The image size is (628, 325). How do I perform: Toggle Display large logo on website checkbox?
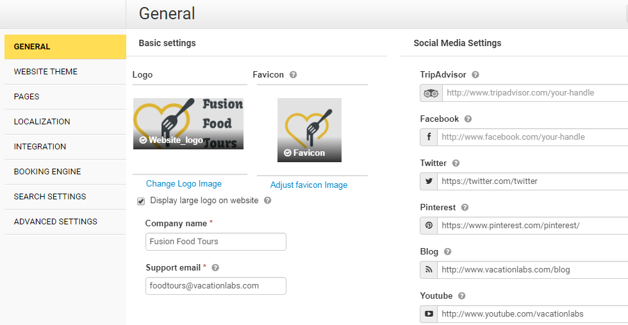coord(141,201)
